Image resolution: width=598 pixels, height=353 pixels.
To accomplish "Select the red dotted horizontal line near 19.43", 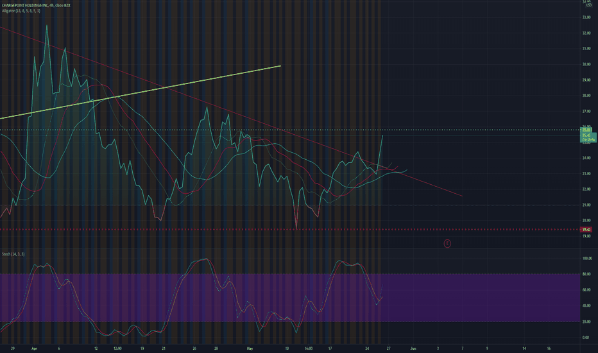I will point(290,229).
